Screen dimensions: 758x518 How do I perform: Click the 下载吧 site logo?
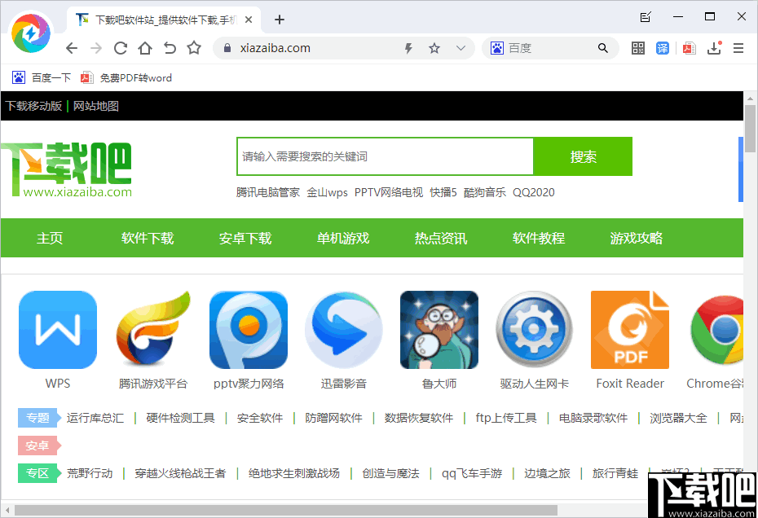pyautogui.click(x=66, y=169)
